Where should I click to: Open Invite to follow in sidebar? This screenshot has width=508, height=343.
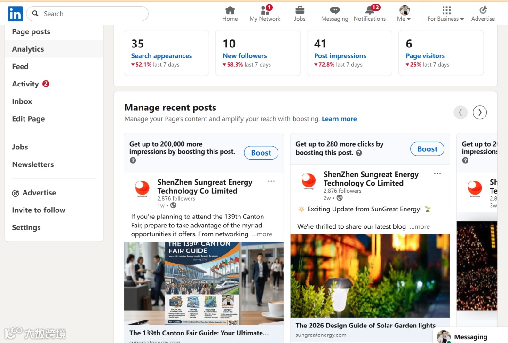39,210
